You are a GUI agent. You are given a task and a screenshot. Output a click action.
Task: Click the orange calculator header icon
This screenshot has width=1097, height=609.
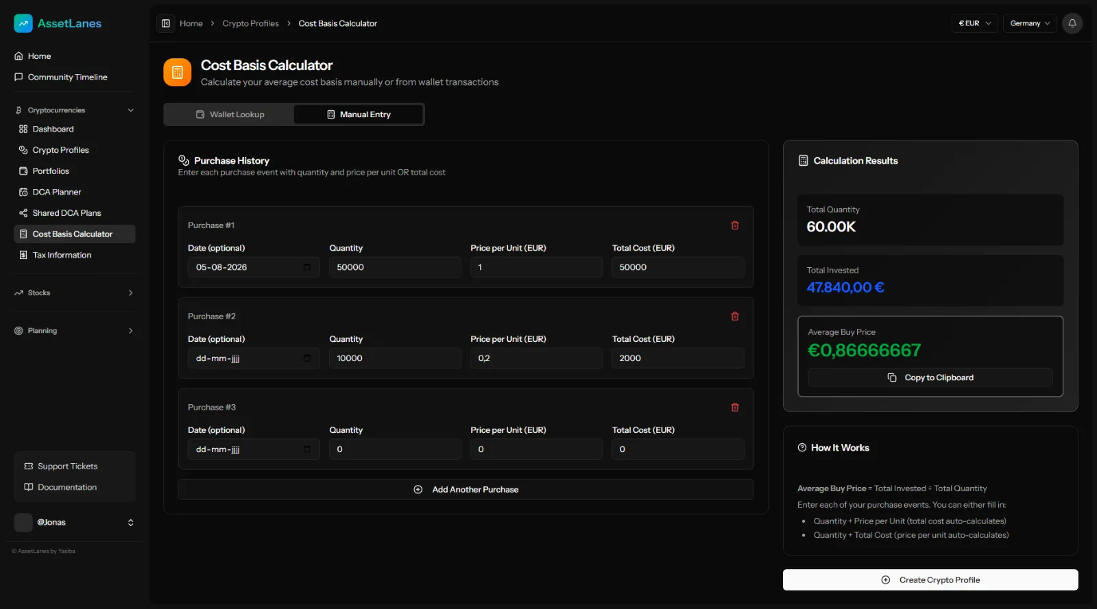click(x=178, y=73)
